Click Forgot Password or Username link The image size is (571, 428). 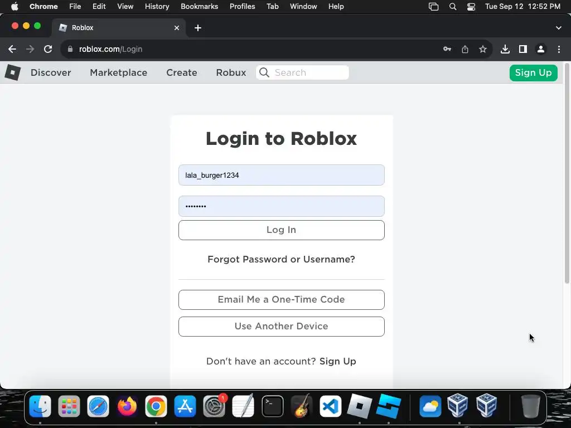click(x=281, y=260)
